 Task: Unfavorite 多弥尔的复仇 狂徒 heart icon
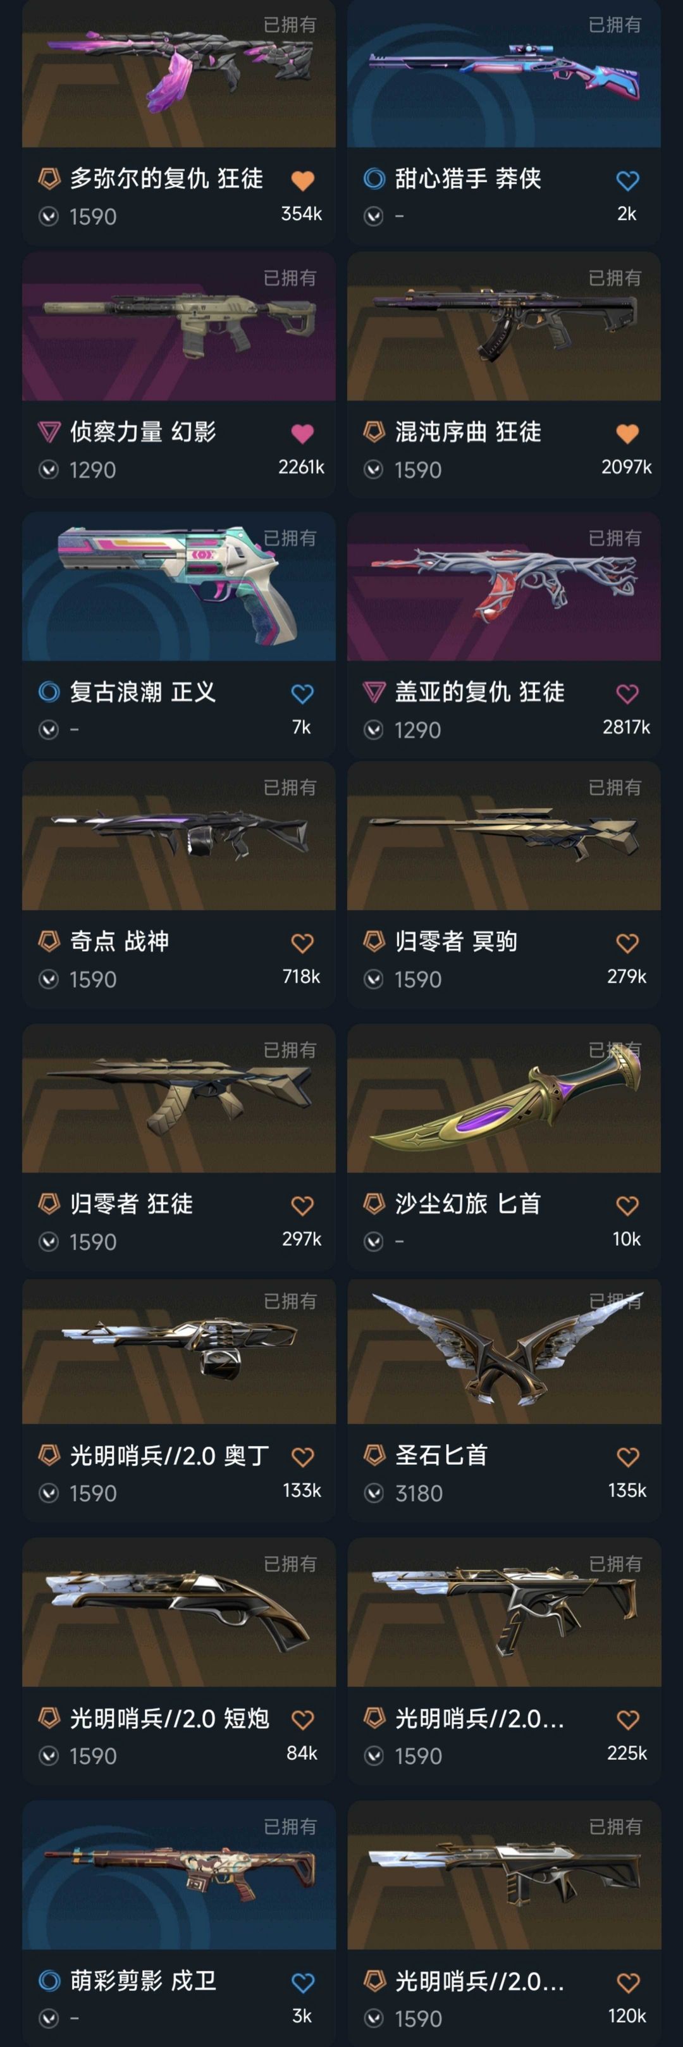[302, 180]
